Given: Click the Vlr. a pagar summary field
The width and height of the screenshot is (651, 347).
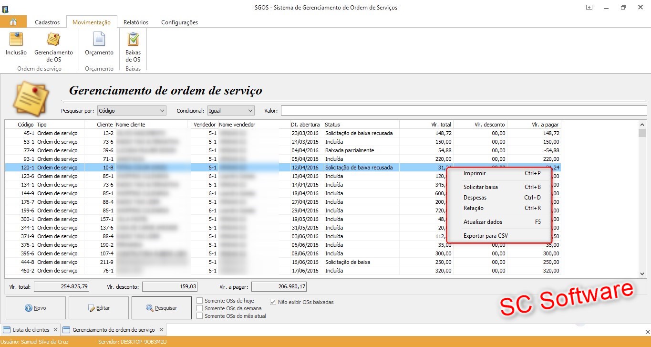Looking at the screenshot, I should click(x=279, y=287).
